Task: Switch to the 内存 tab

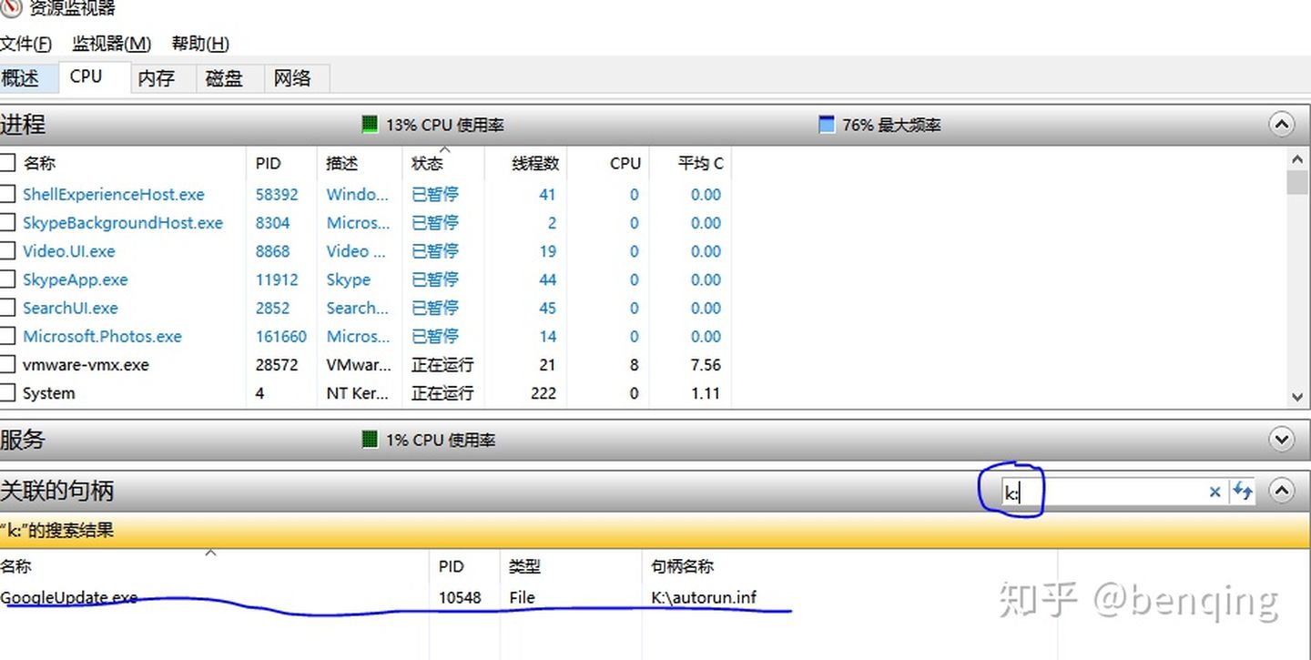Action: pyautogui.click(x=157, y=78)
